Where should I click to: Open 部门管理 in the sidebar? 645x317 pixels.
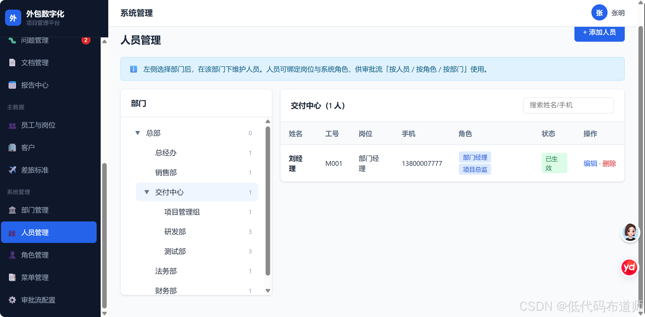tap(49, 210)
